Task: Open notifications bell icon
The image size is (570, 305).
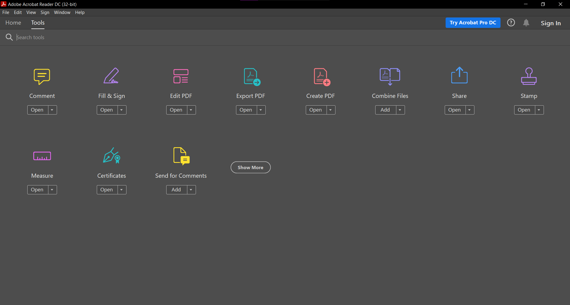Action: coord(526,23)
